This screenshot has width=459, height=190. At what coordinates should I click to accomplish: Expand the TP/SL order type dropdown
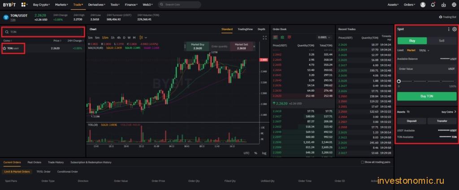(424, 51)
